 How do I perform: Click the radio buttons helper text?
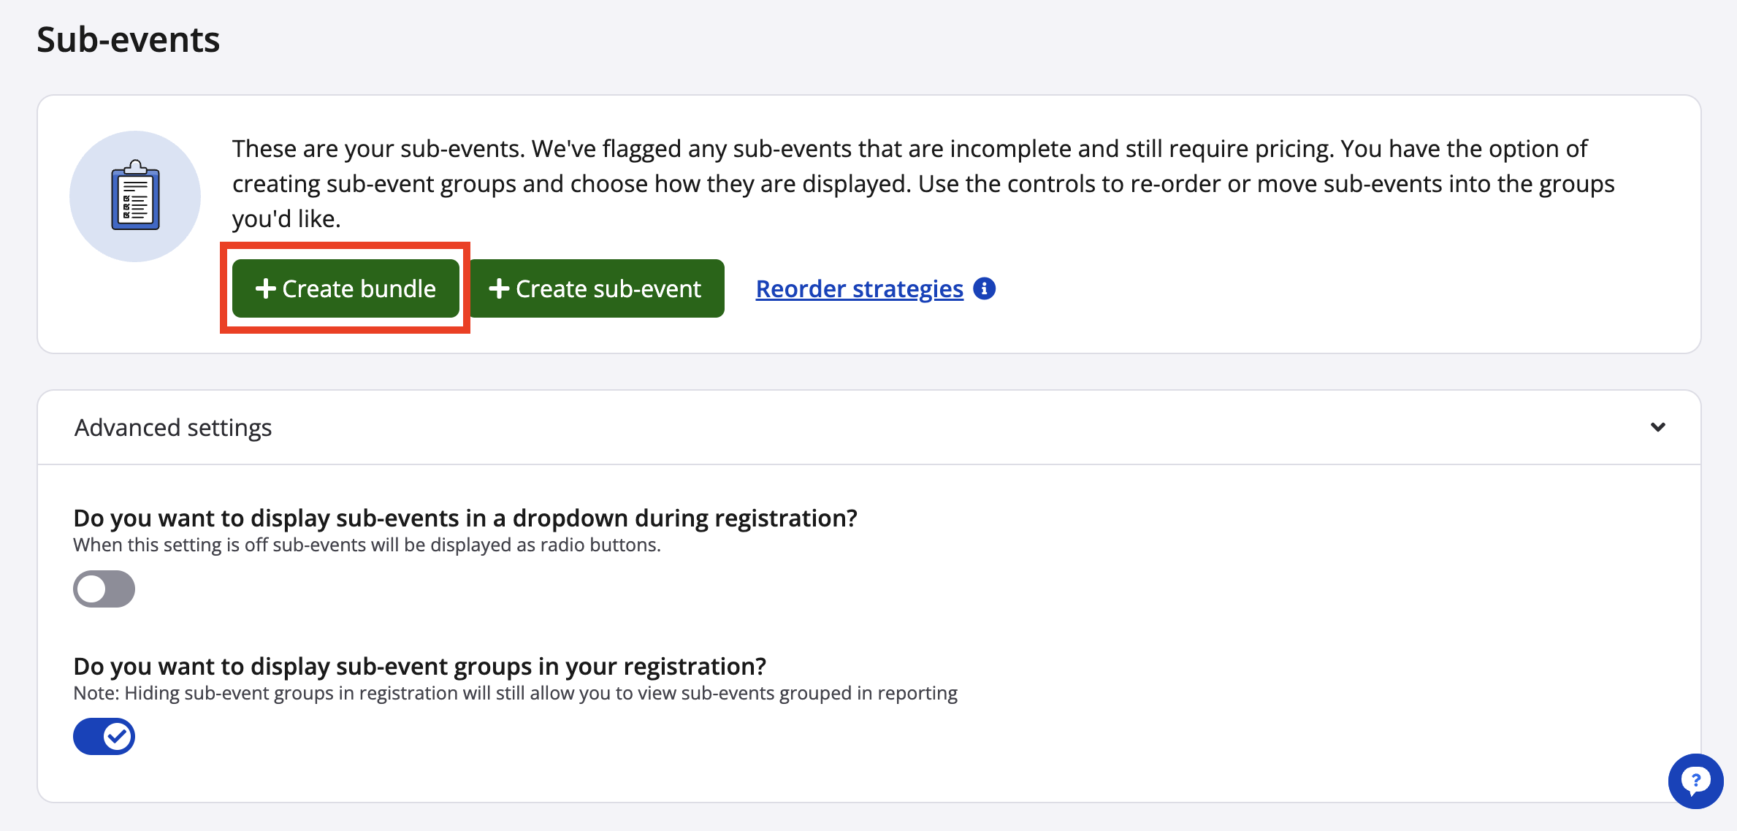click(x=367, y=545)
